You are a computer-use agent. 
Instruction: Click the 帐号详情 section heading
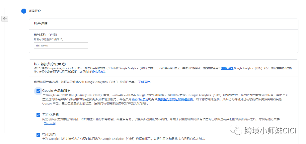coord(40,24)
